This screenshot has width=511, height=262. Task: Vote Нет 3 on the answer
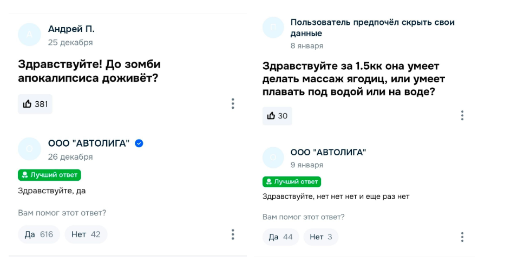point(321,237)
